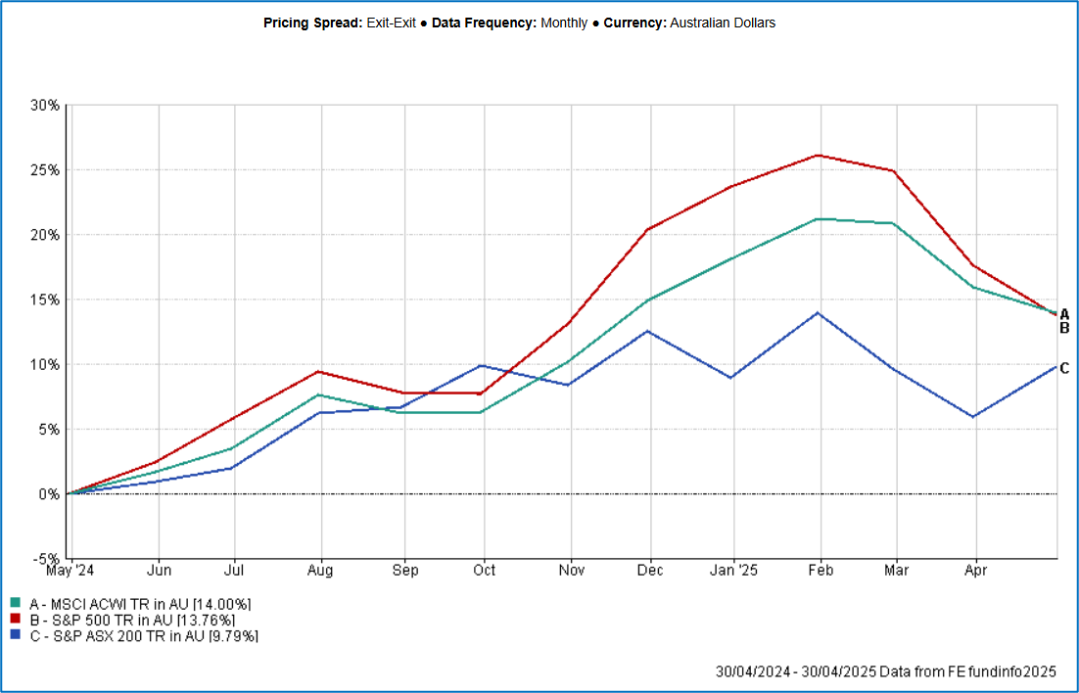Click the May '24 x-axis label
Screen dimensions: 1079x693
click(70, 570)
